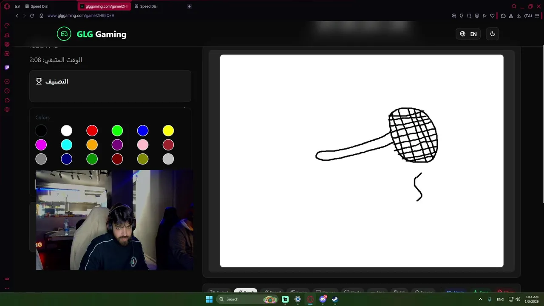Pick the magenta color swatch
Image resolution: width=544 pixels, height=306 pixels.
pos(41,145)
